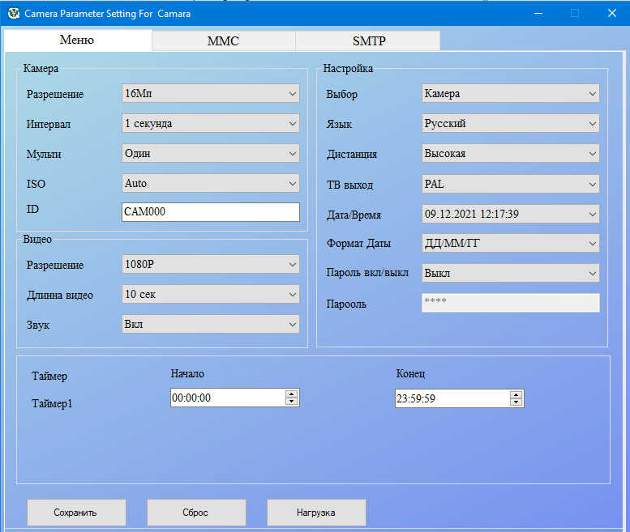The width and height of the screenshot is (630, 532).
Task: Switch to the MMC tab
Action: click(223, 41)
